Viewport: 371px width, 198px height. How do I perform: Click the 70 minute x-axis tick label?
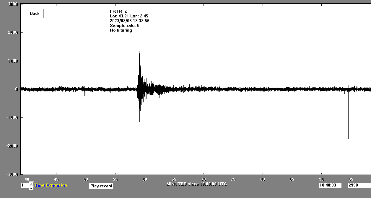coord(204,179)
